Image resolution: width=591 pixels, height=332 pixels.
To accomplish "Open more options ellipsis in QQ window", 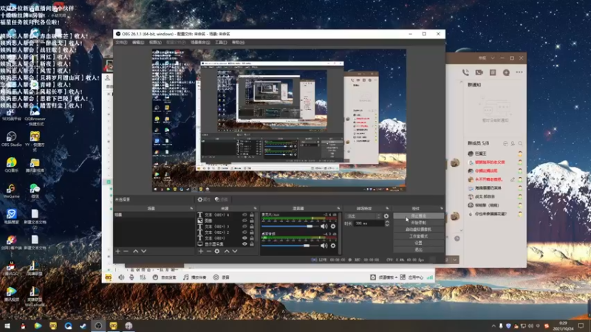I will [x=519, y=72].
